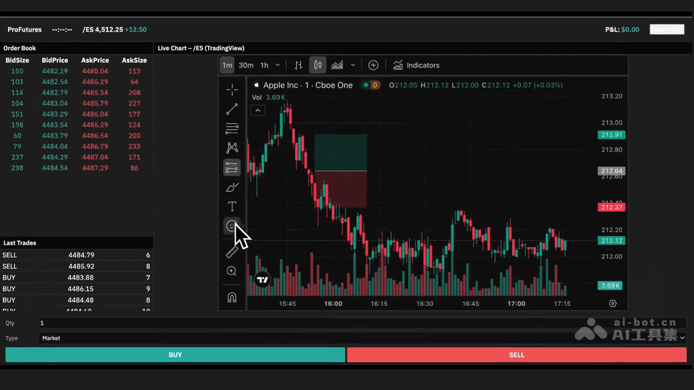Switch chart style to bars

pyautogui.click(x=298, y=65)
